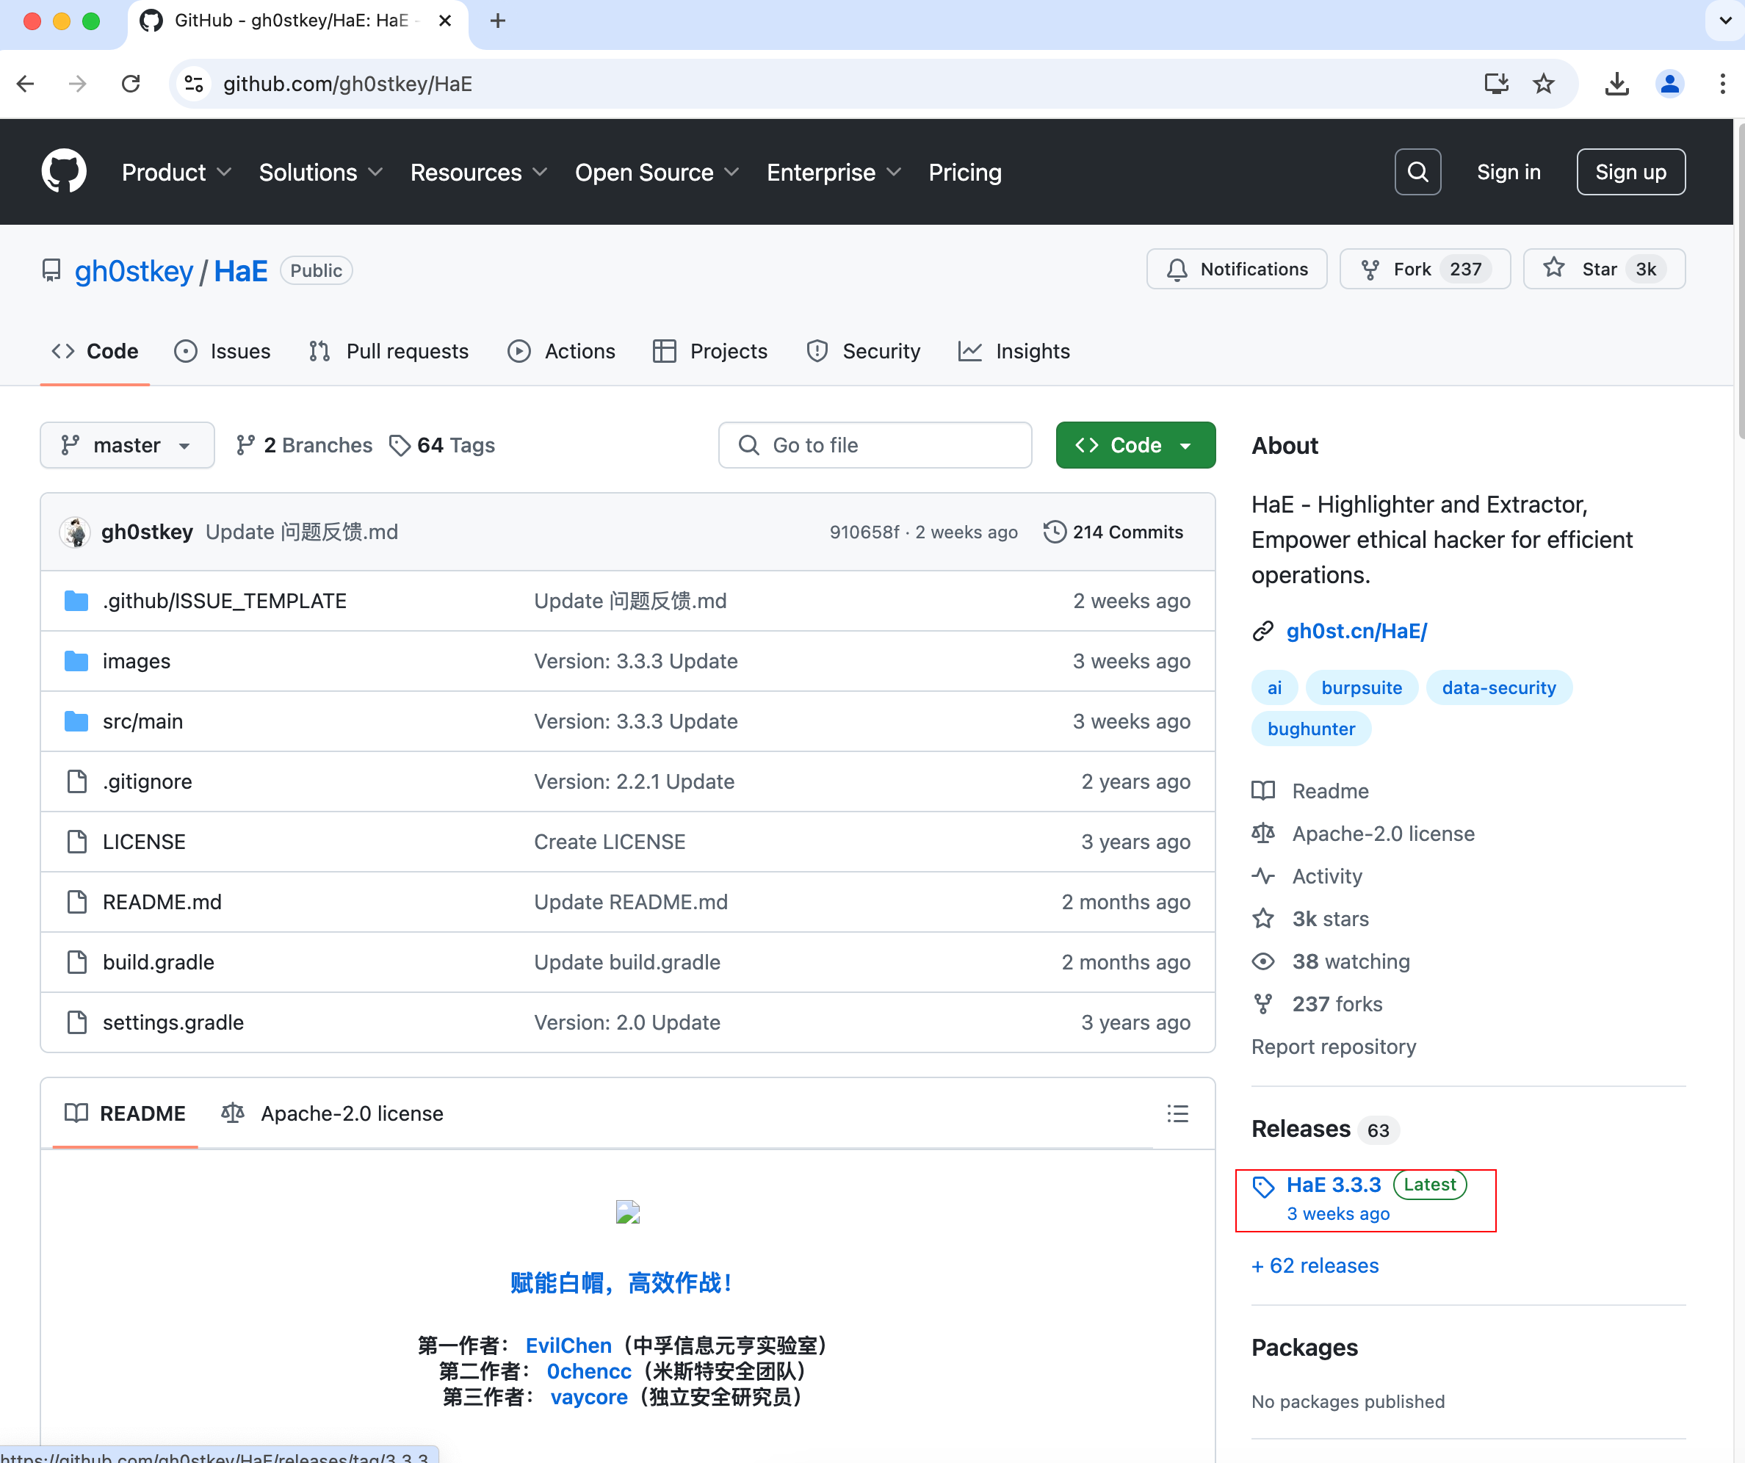Image resolution: width=1745 pixels, height=1463 pixels.
Task: Open the Apache-2.0 license tab
Action: pyautogui.click(x=333, y=1113)
